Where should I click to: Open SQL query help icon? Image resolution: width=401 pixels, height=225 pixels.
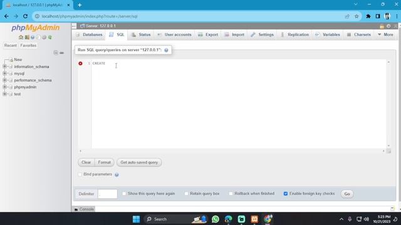coord(166,50)
